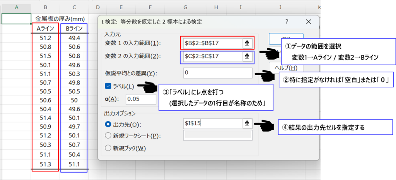The height and width of the screenshot is (180, 396).
Task: Close the t 検定 dialog window
Action: click(x=308, y=22)
